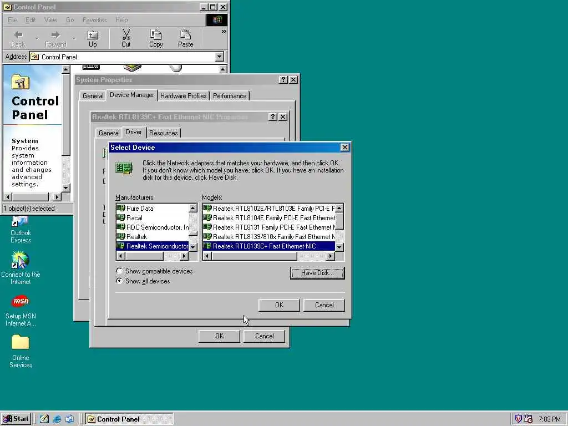
Task: Select Realtek manufacturer entry
Action: [x=153, y=236]
